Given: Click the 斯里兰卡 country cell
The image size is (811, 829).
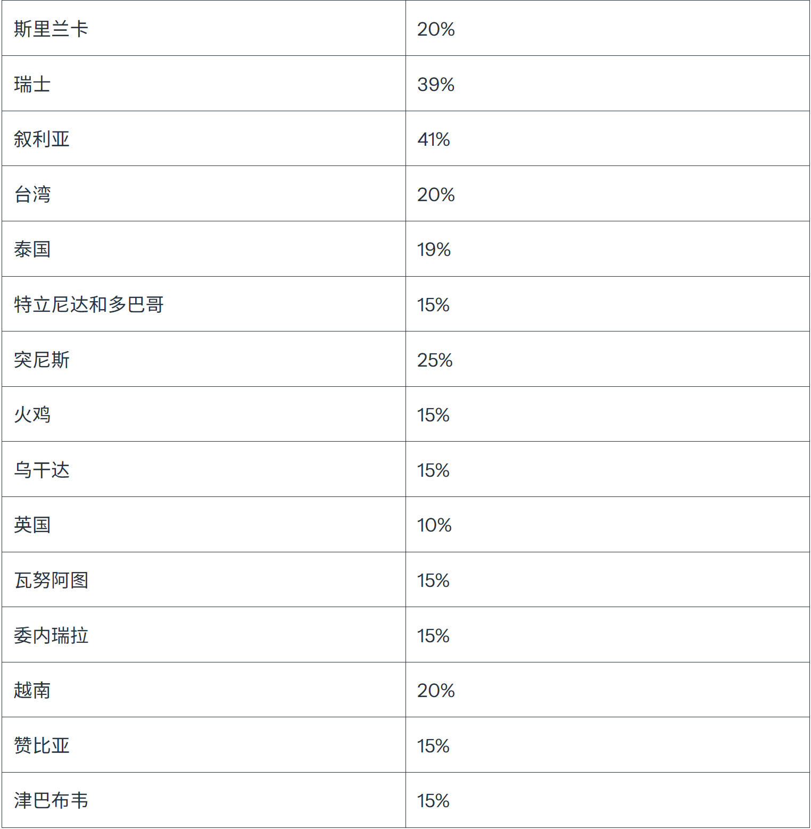Looking at the screenshot, I should pyautogui.click(x=51, y=29).
